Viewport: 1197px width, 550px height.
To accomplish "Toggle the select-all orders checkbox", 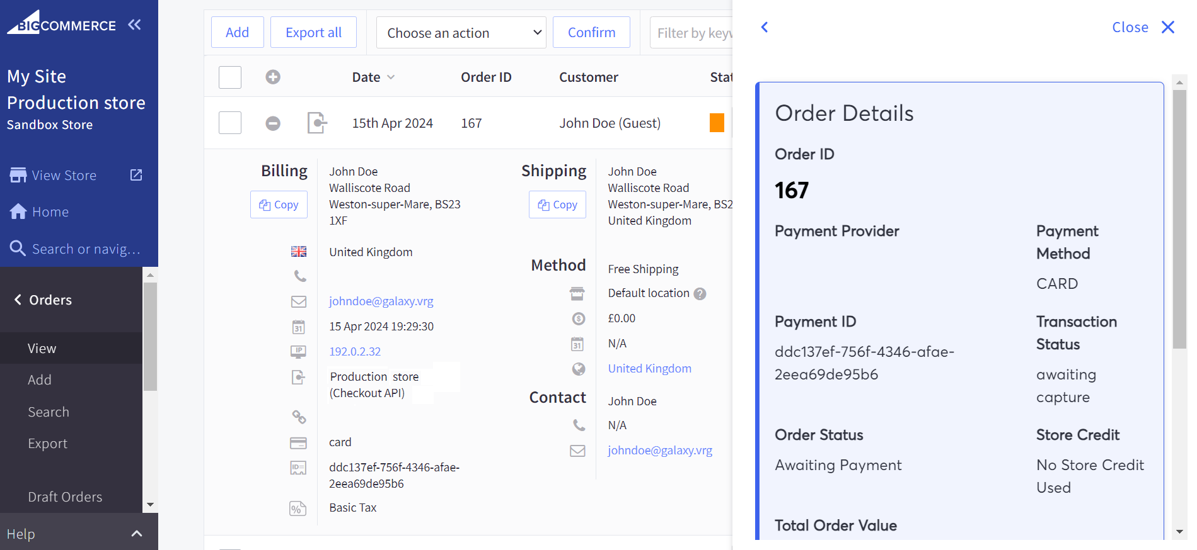I will (230, 77).
